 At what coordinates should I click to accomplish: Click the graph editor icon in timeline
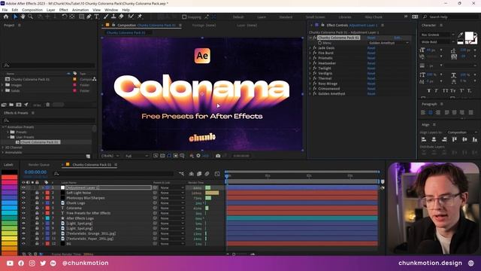pyautogui.click(x=217, y=174)
